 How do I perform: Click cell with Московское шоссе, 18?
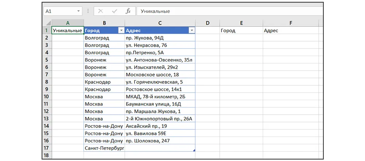point(160,75)
